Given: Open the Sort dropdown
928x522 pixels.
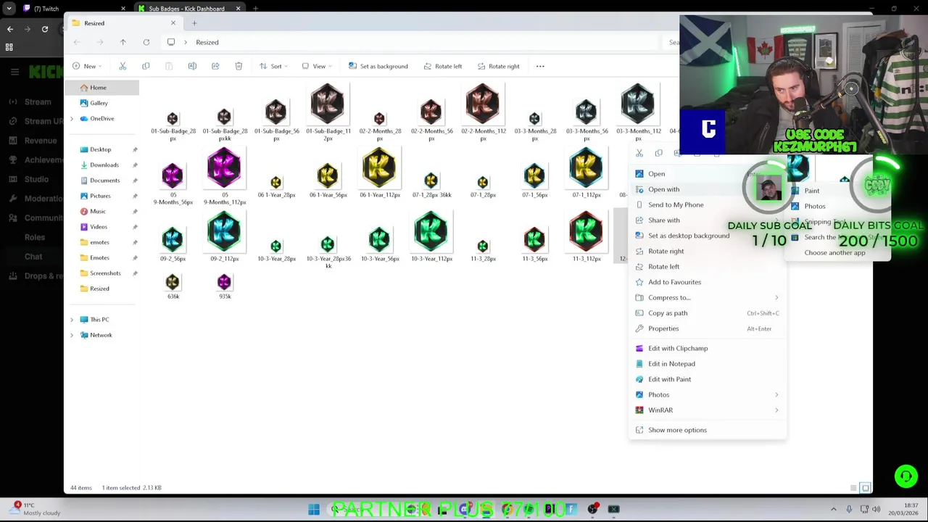Looking at the screenshot, I should point(273,66).
